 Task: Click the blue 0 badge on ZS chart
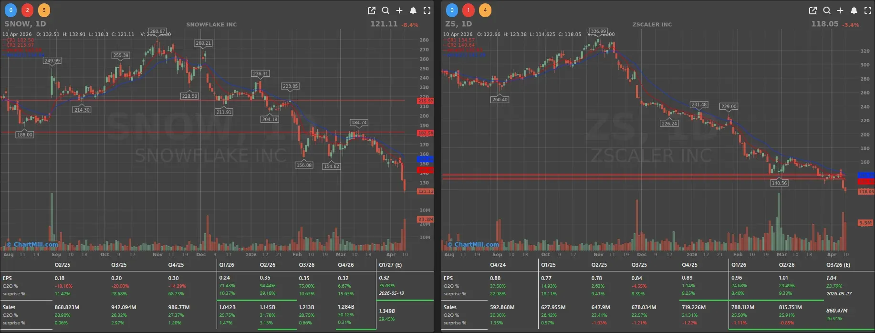(x=452, y=10)
